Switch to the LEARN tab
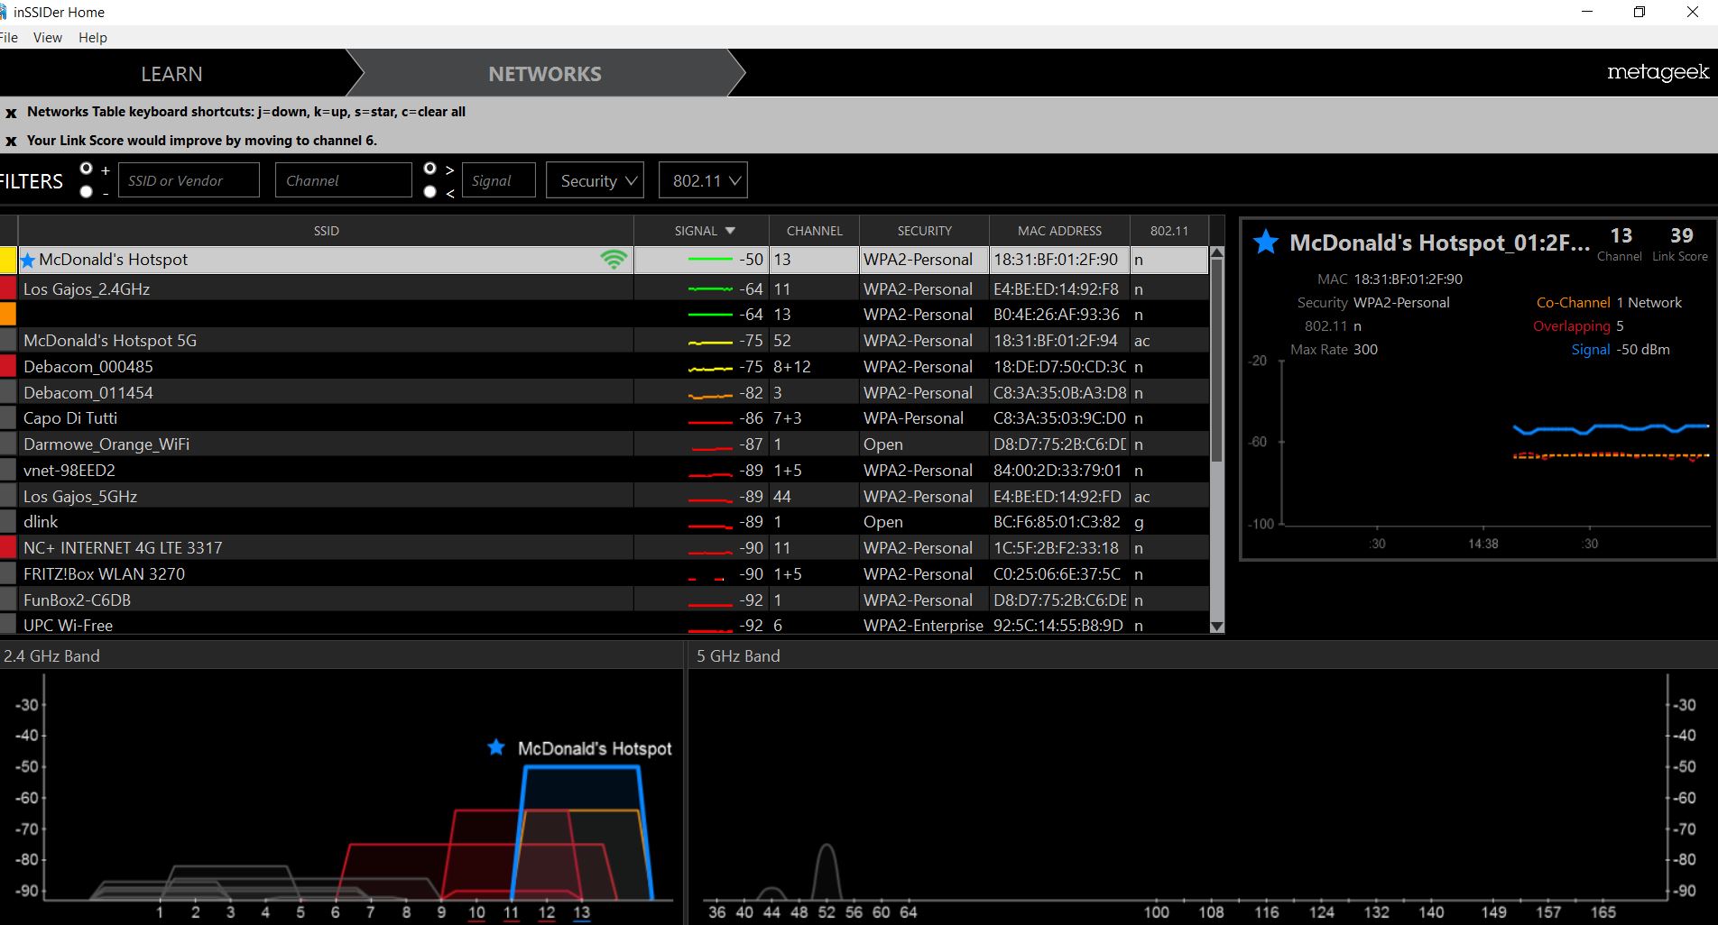 click(171, 74)
